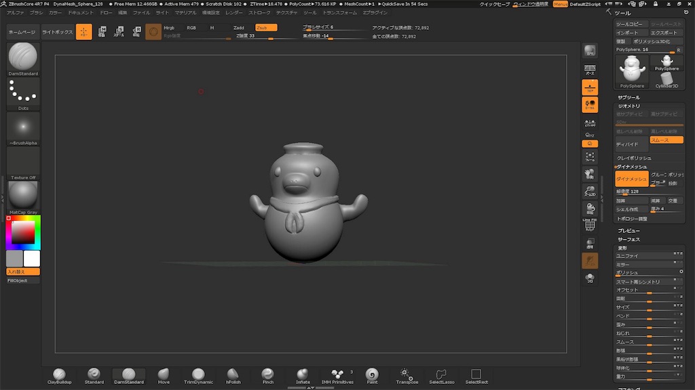Toggle the orange ダイナメッシュ button
Viewport: 695px width, 390px height.
(632, 179)
